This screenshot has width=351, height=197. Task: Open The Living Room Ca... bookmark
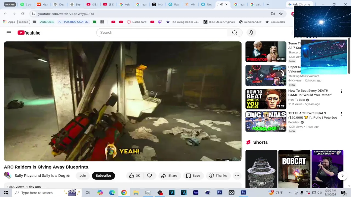(183, 22)
